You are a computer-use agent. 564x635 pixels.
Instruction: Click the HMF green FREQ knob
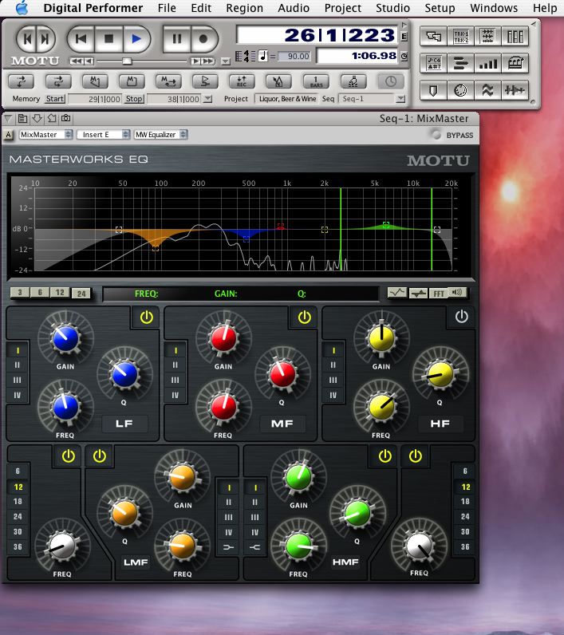point(298,545)
